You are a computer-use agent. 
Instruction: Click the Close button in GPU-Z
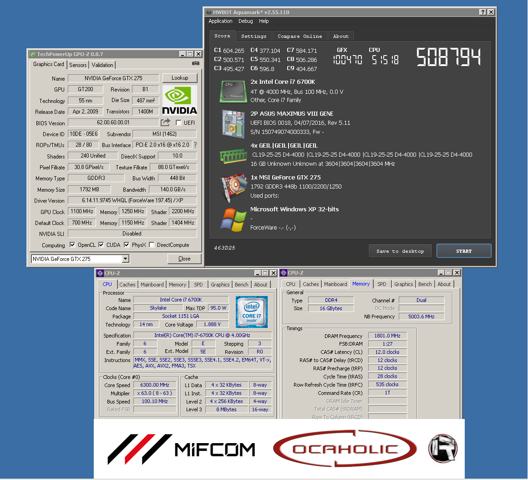[x=184, y=259]
